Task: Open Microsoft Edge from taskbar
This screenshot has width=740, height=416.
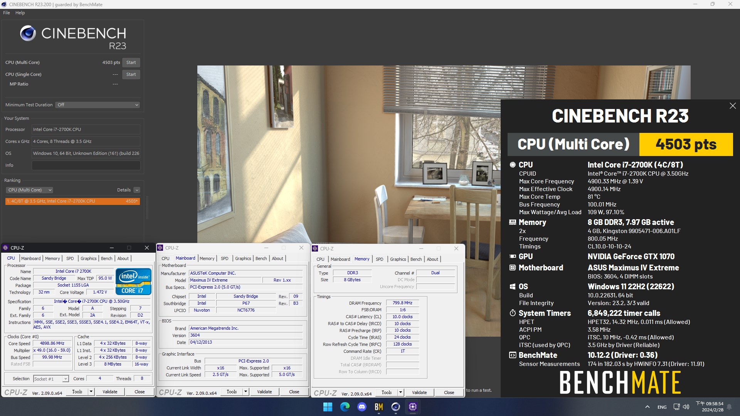Action: tap(345, 407)
